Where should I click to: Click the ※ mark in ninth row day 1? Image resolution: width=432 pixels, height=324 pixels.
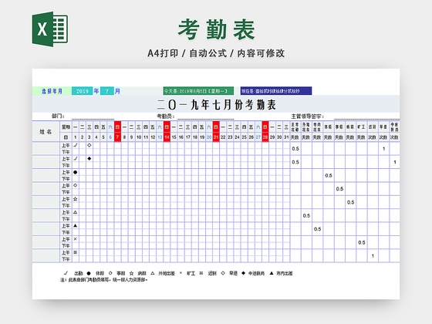[76, 253]
